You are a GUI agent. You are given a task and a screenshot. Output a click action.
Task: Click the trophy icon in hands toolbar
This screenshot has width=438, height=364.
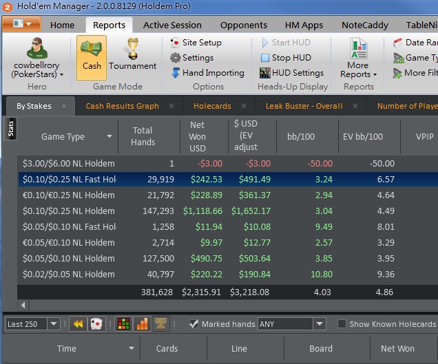(160, 324)
